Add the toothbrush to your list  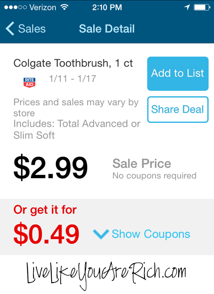178,74
